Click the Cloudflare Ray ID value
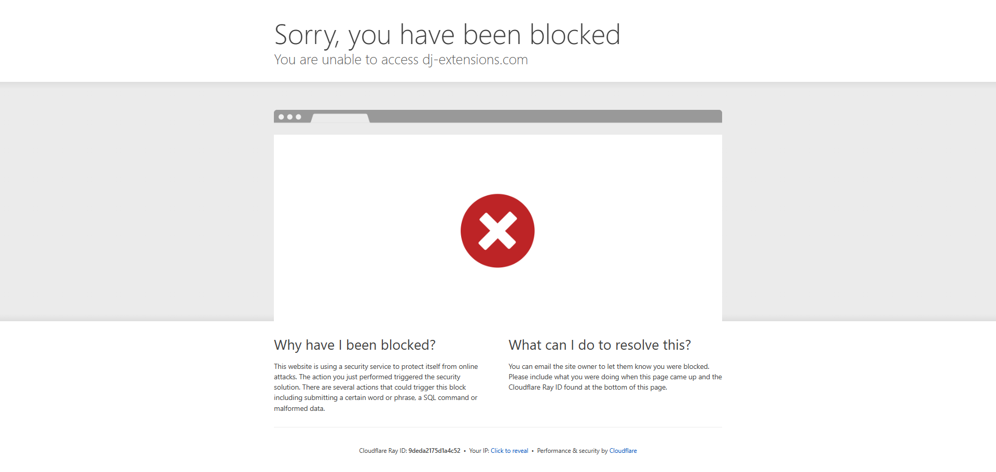The height and width of the screenshot is (472, 996). click(x=434, y=451)
